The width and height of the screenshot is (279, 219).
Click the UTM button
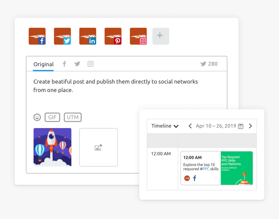coord(73,117)
